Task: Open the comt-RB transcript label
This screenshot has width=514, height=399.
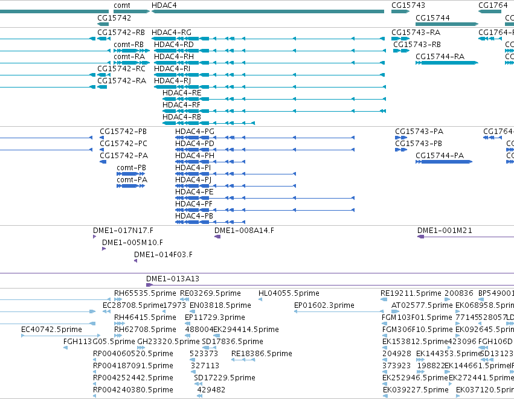Action: point(129,45)
